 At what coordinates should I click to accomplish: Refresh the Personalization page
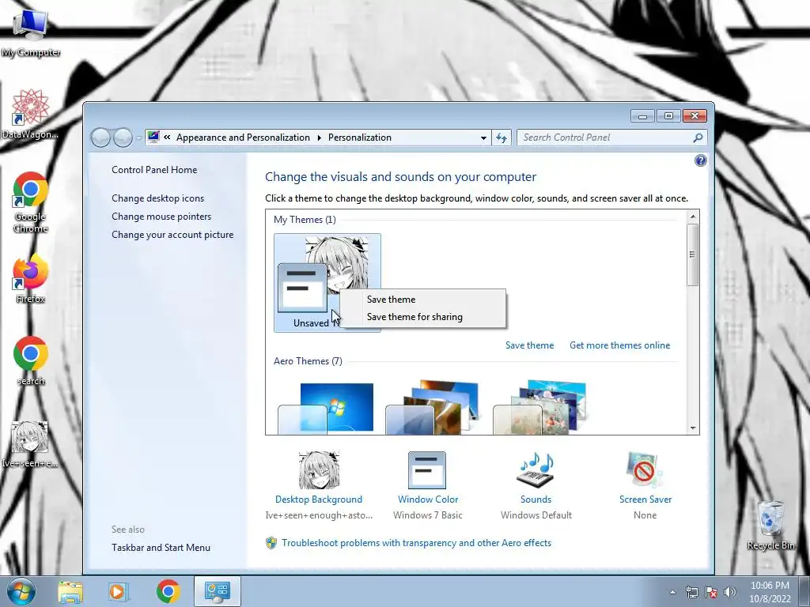tap(502, 138)
